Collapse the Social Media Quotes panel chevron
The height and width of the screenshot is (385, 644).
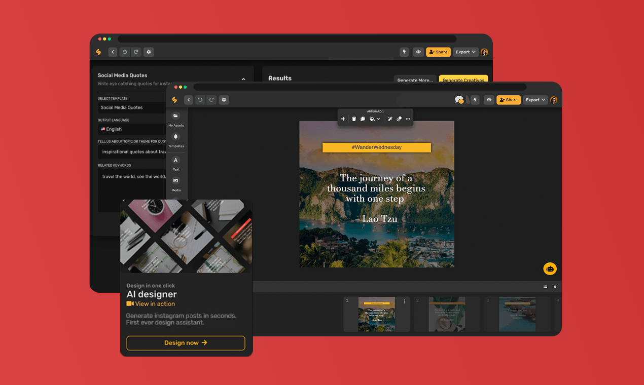pos(243,79)
